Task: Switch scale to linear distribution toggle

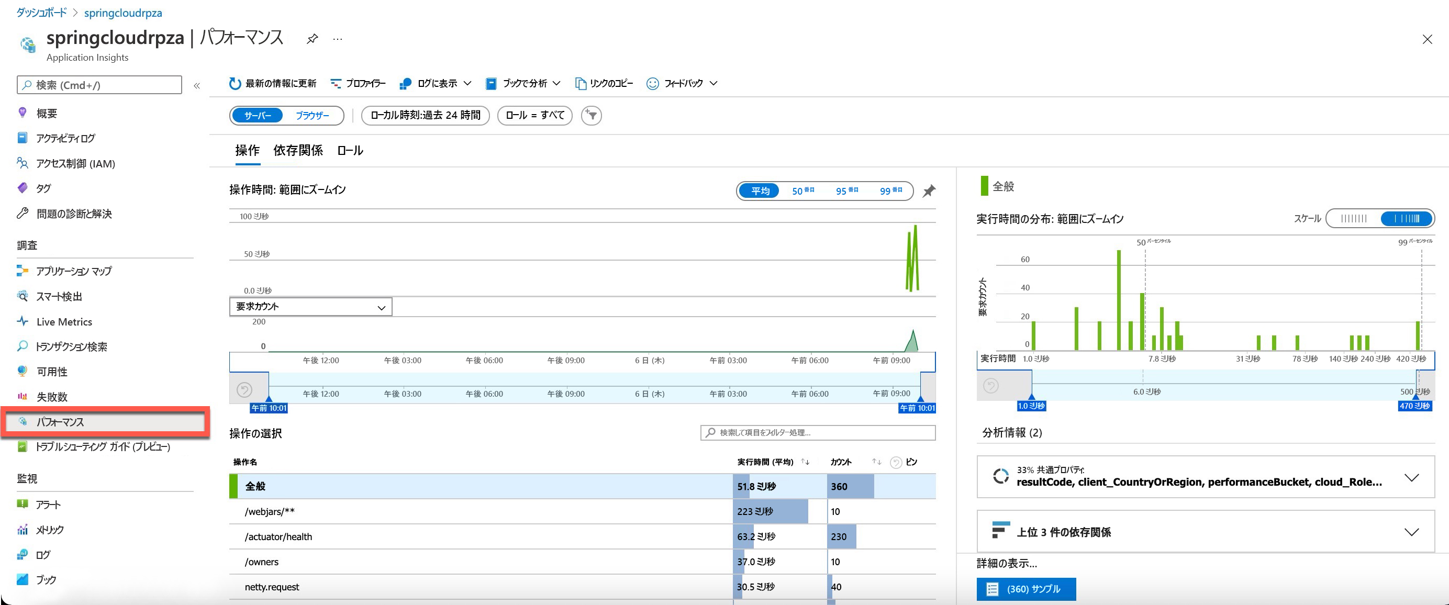Action: pyautogui.click(x=1353, y=218)
